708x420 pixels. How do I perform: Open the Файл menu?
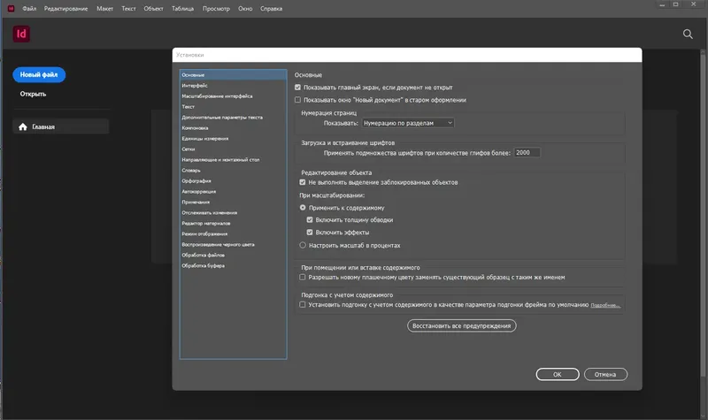29,9
